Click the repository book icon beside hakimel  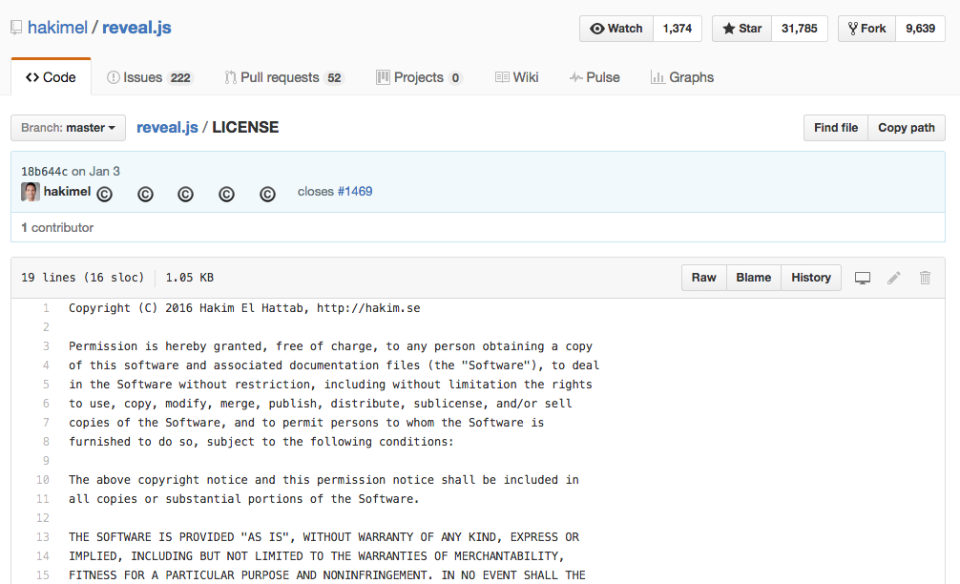click(x=16, y=28)
